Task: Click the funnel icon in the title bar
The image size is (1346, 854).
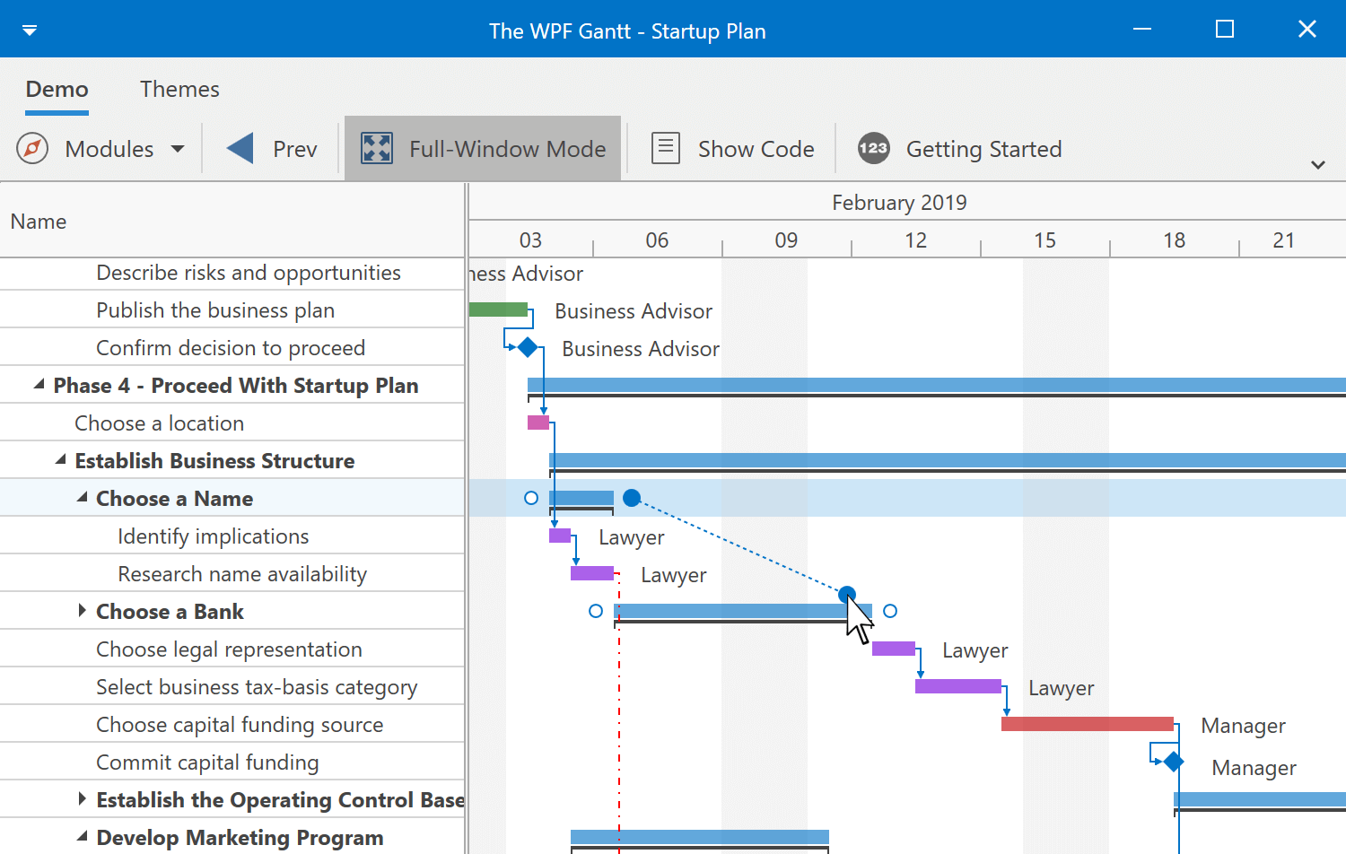Action: [30, 29]
